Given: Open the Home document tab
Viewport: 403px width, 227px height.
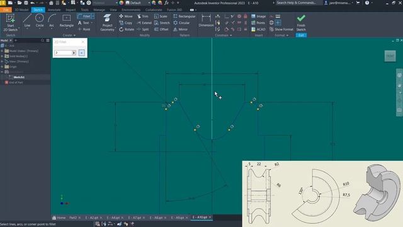Looking at the screenshot, I should point(59,218).
